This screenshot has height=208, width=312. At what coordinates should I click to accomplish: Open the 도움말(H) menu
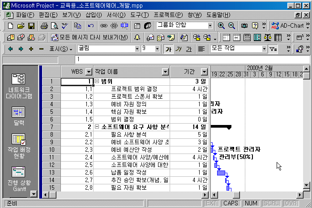click(x=218, y=15)
